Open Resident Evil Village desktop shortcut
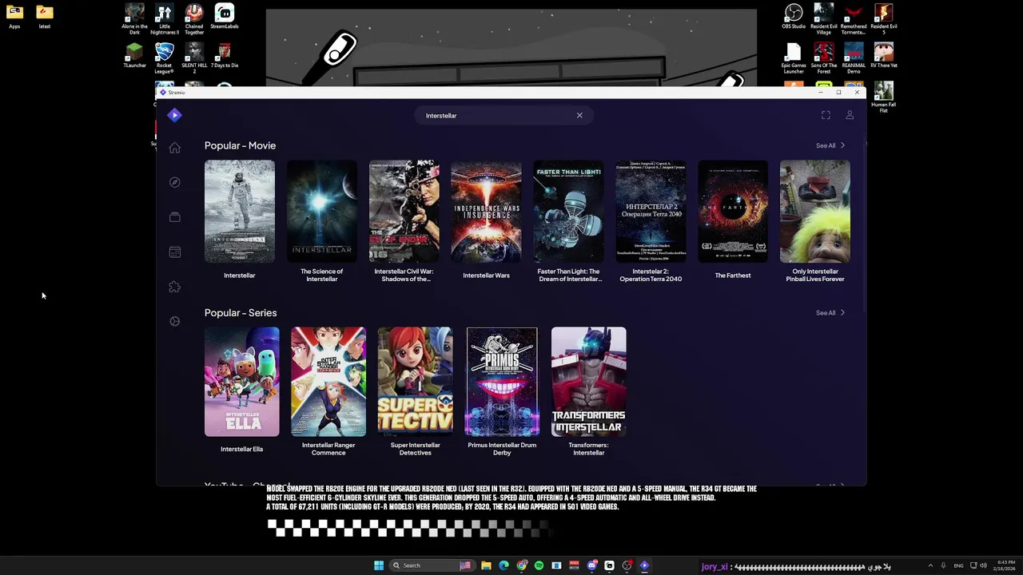This screenshot has width=1023, height=575. point(823,19)
